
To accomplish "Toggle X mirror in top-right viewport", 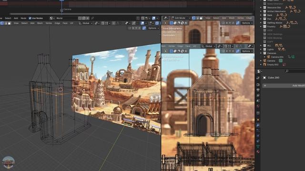I will click(x=227, y=23).
